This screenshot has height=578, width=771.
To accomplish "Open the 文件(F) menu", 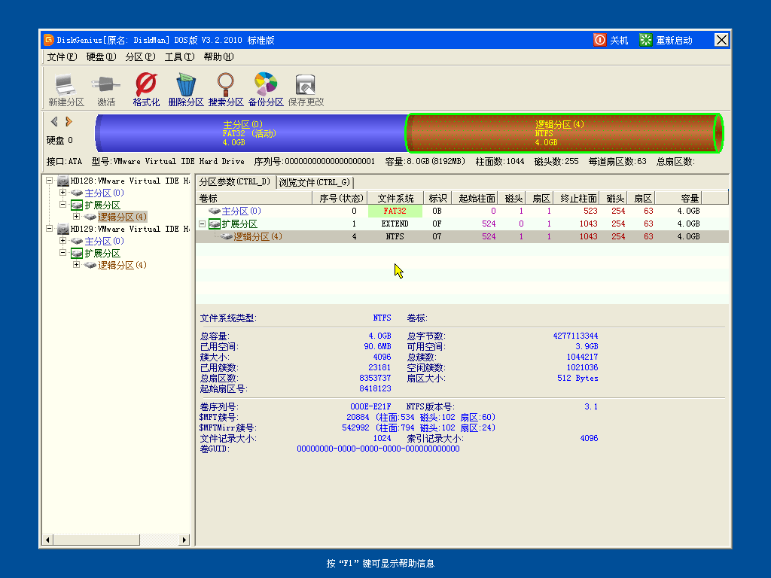I will [61, 57].
